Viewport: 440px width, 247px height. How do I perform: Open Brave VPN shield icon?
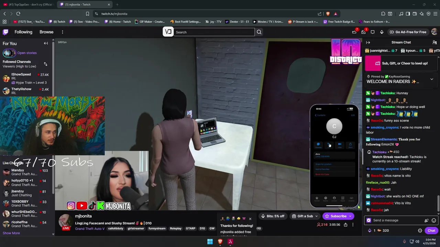point(428,14)
